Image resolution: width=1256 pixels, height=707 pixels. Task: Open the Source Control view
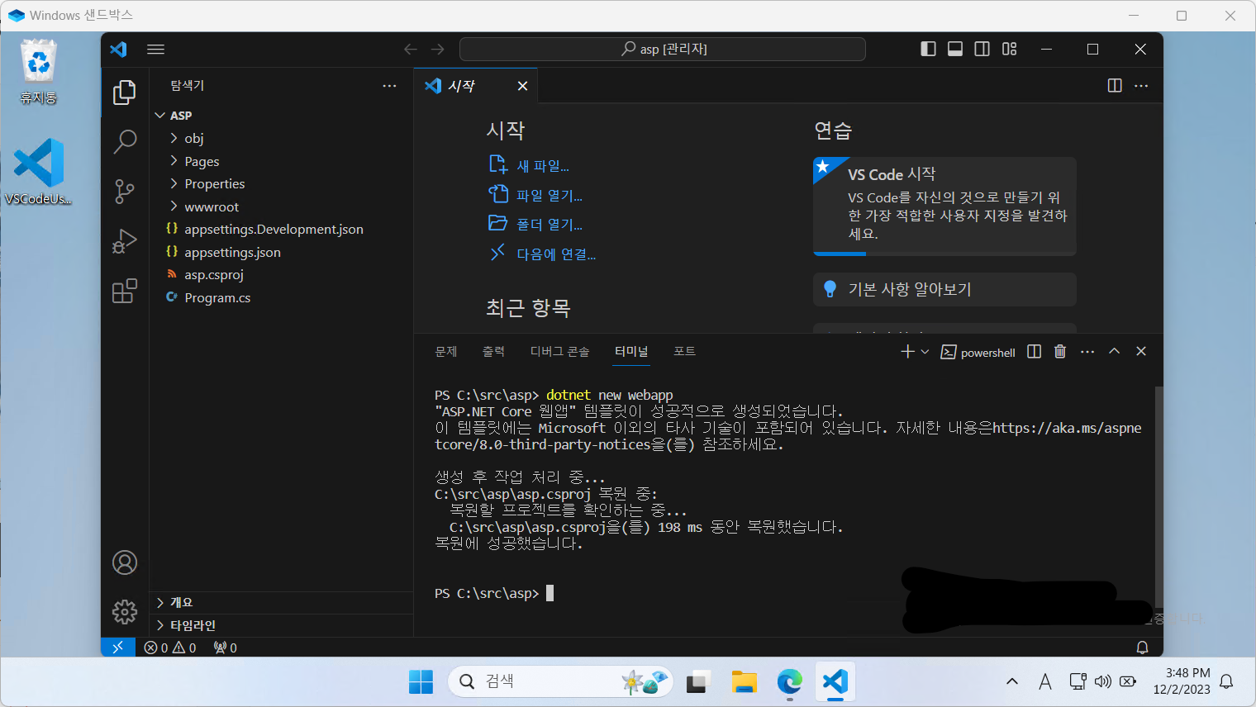pyautogui.click(x=124, y=192)
